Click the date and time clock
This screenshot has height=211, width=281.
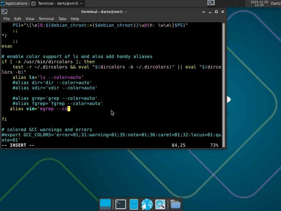click(x=259, y=3)
